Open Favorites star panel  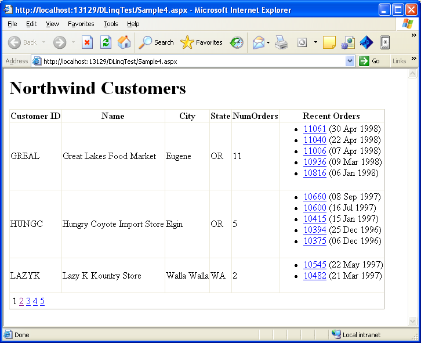point(201,42)
